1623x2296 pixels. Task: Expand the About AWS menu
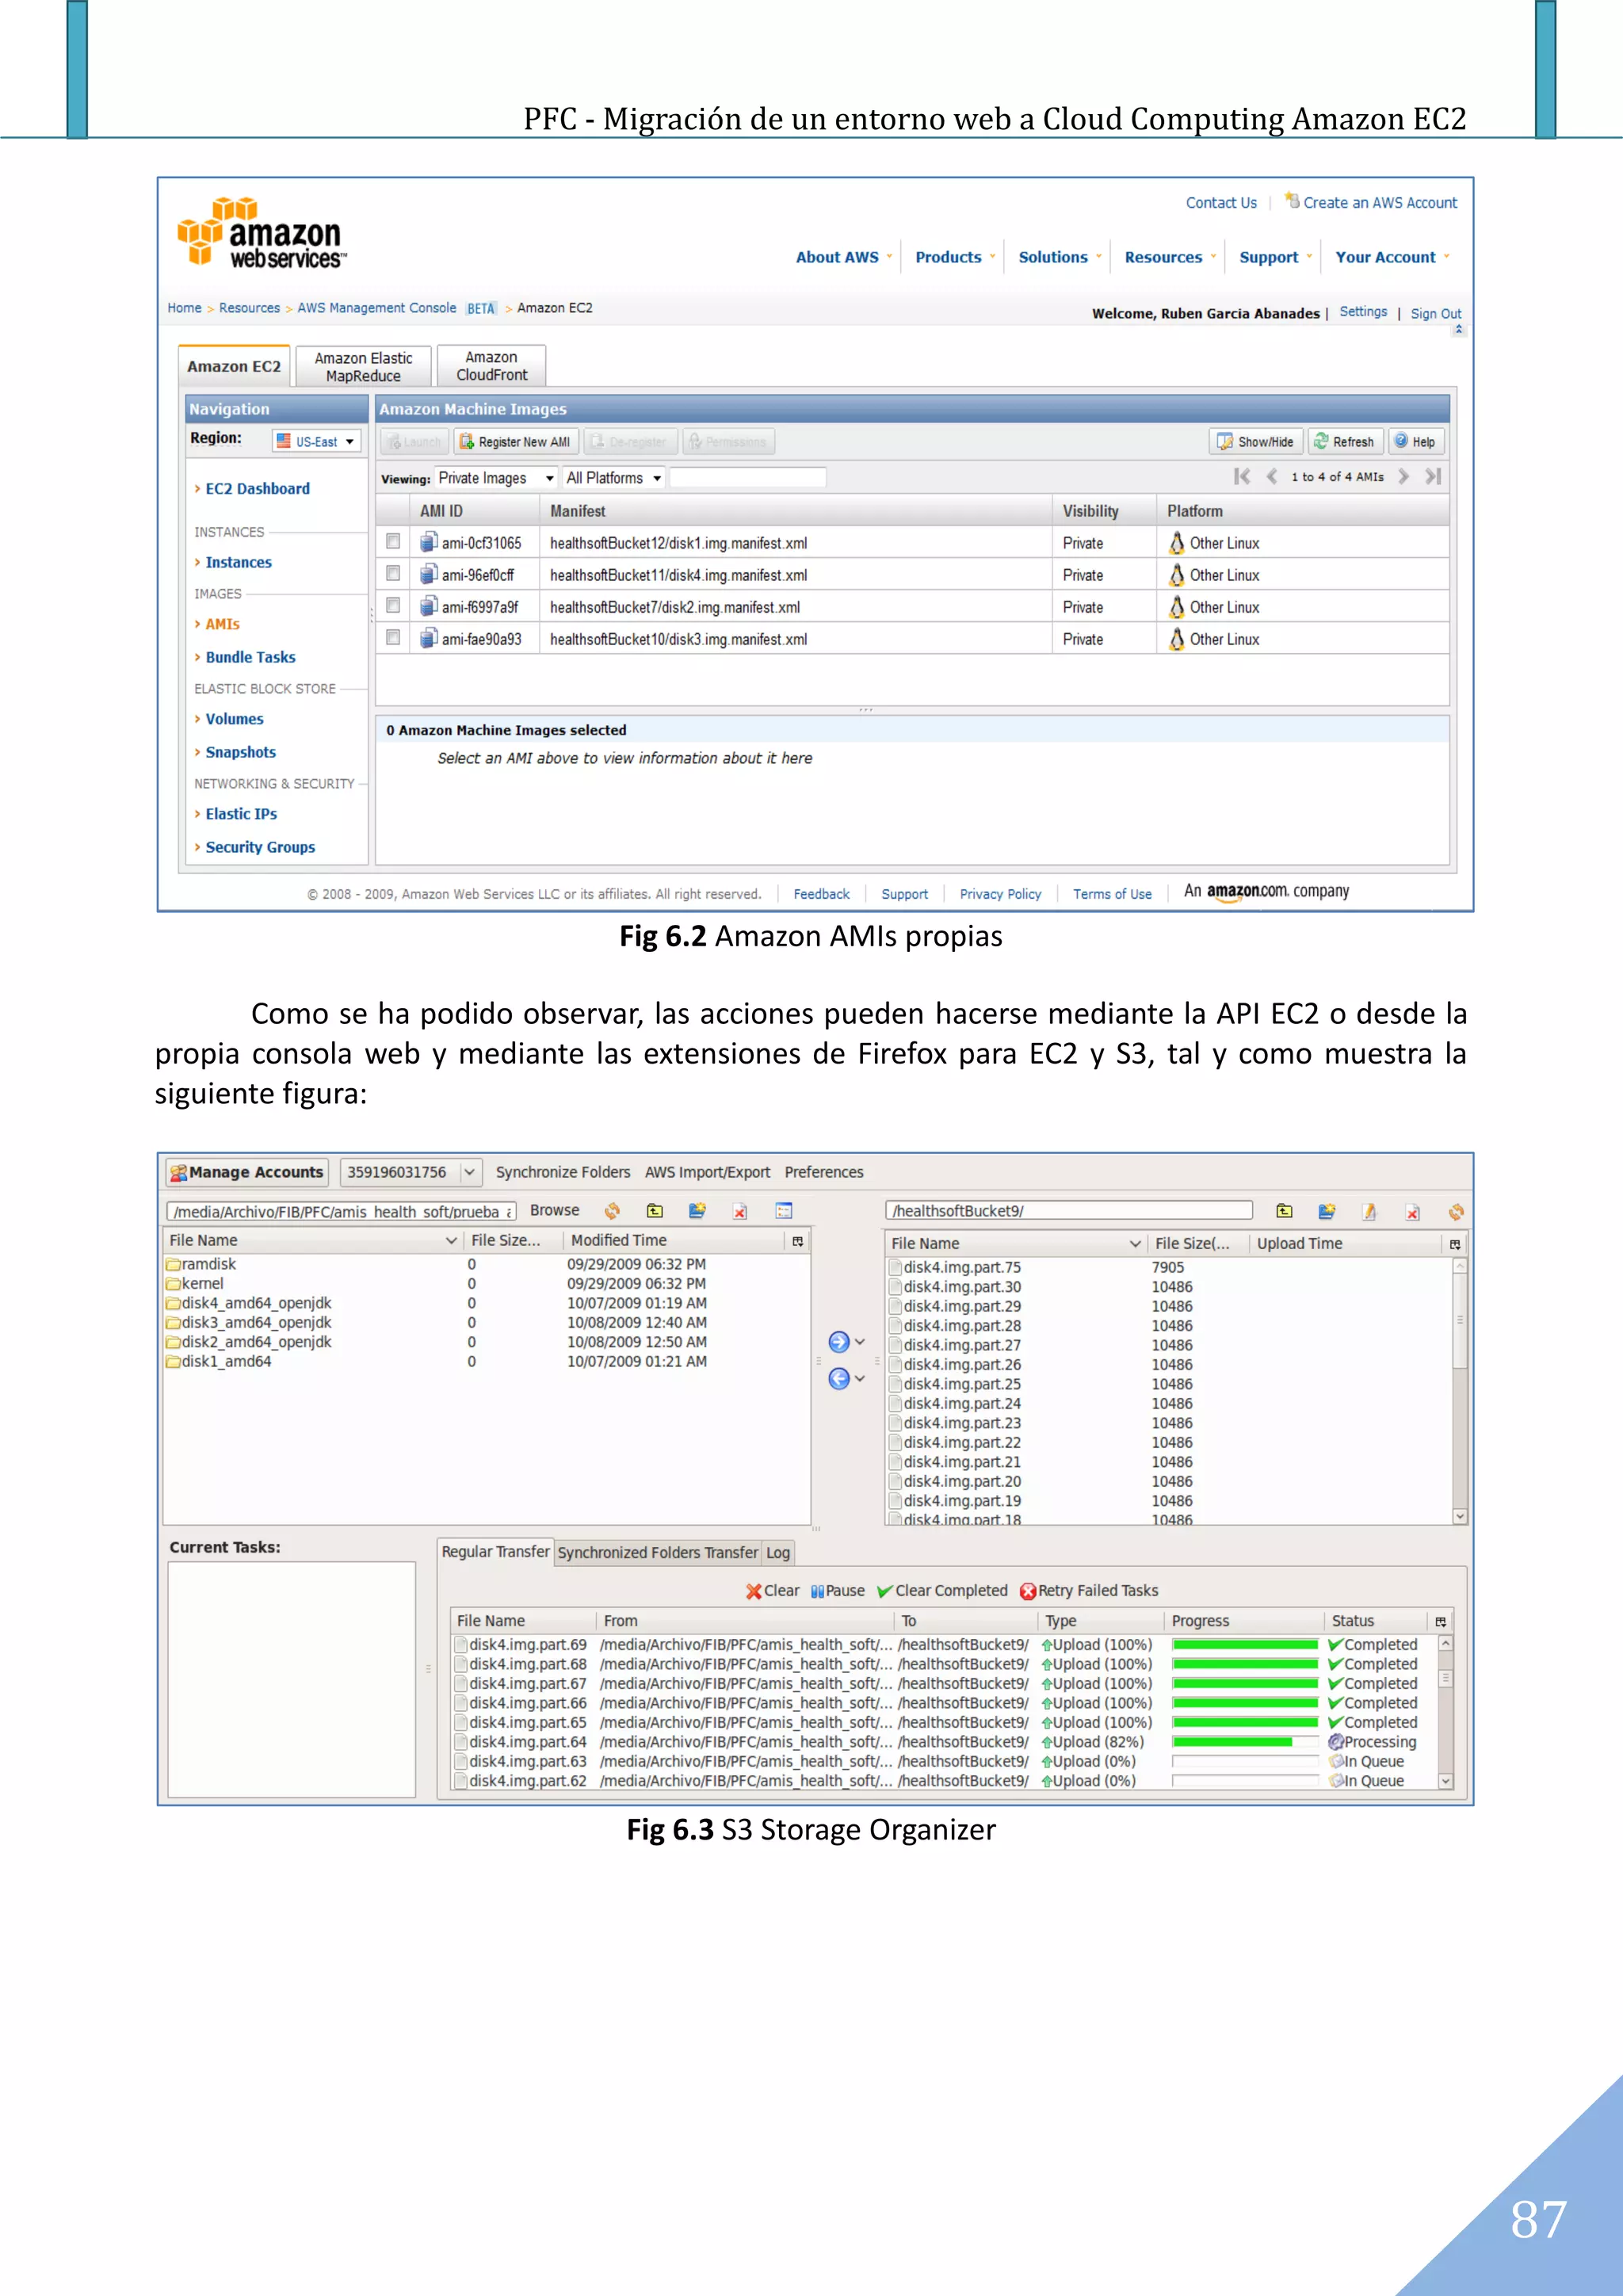(x=843, y=257)
